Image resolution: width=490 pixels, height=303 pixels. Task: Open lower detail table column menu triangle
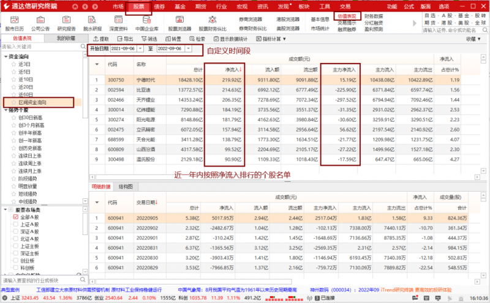(x=97, y=203)
